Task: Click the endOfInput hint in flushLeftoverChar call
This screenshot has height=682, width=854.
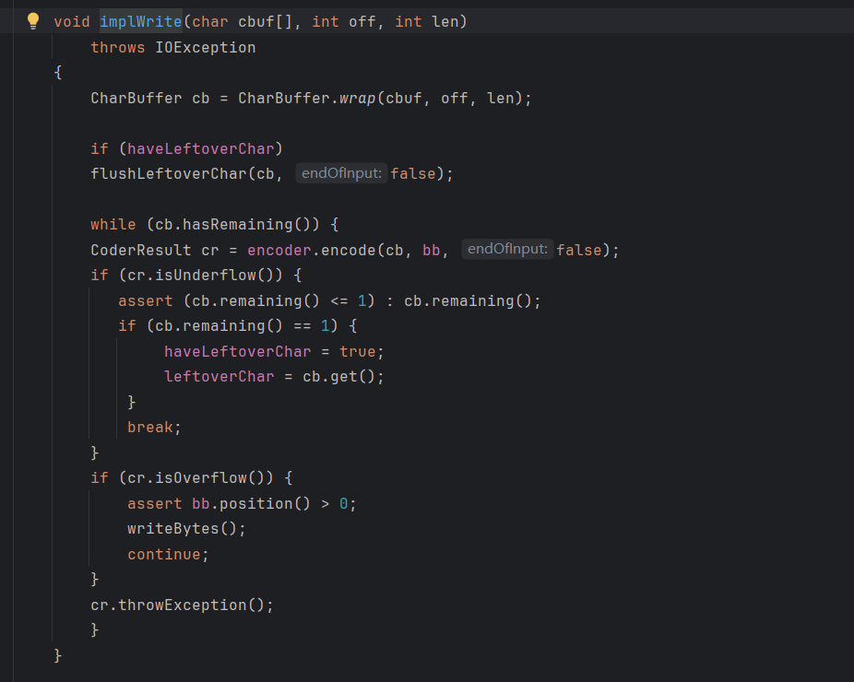Action: (341, 173)
